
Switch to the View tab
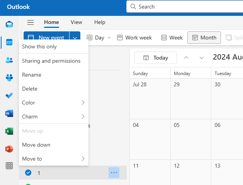click(76, 22)
